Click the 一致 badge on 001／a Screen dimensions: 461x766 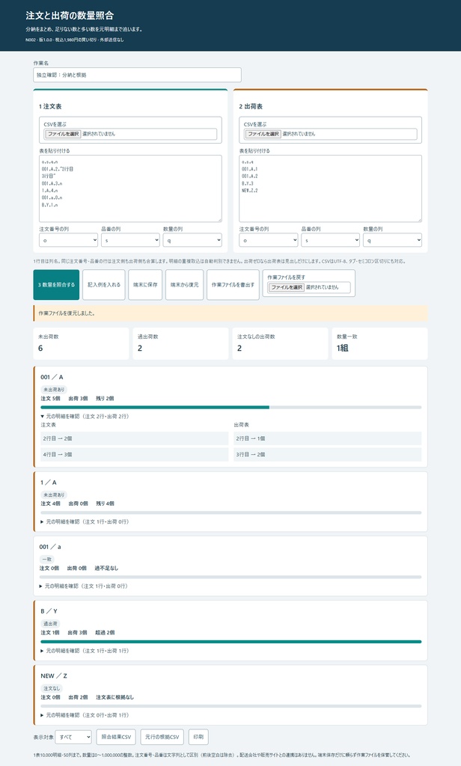click(47, 560)
